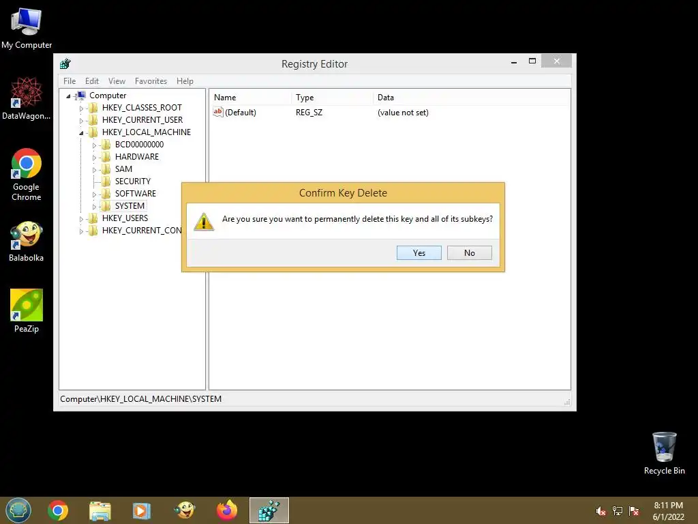Click the Registry Editor taskbar button
The image size is (698, 524).
pyautogui.click(x=269, y=510)
